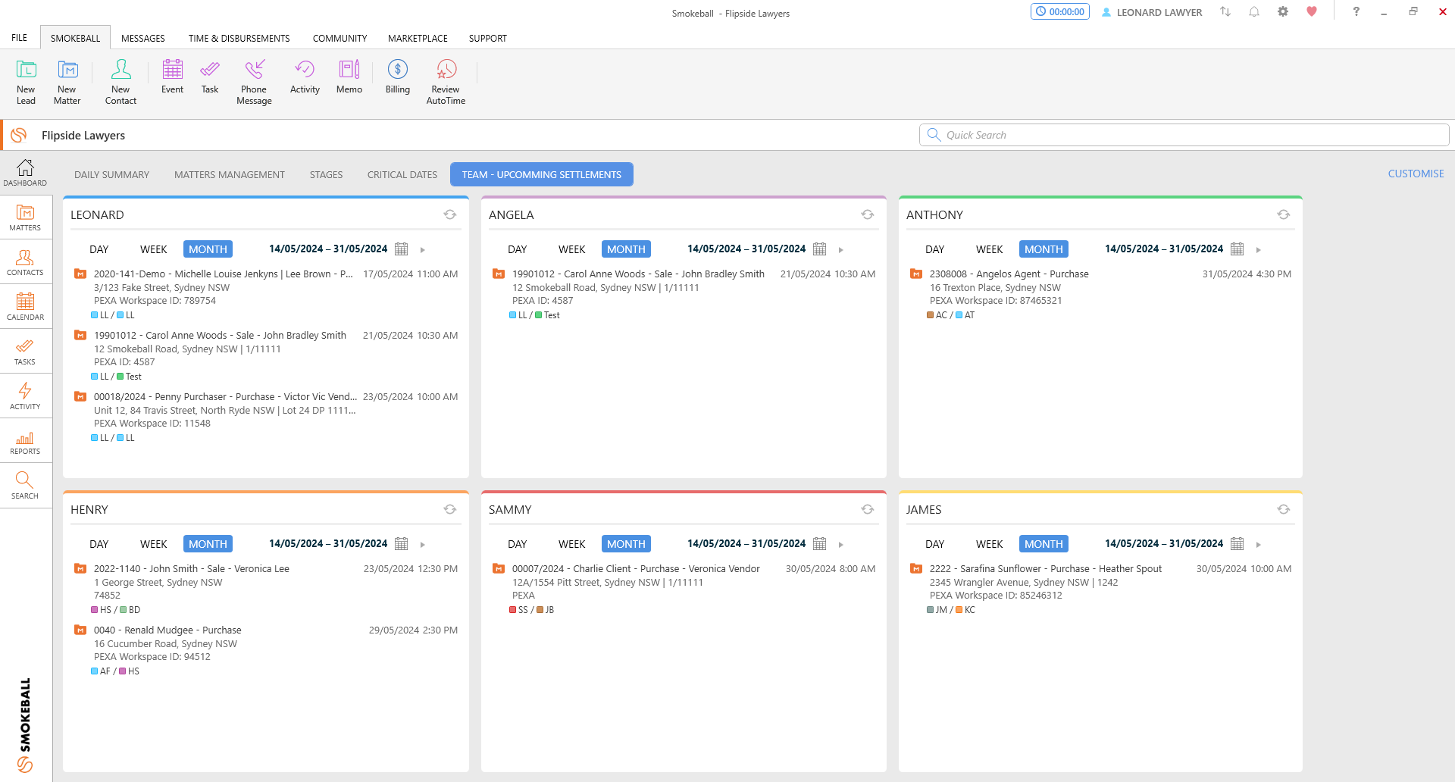The width and height of the screenshot is (1455, 782).
Task: Click the sync arrows icon
Action: [x=1225, y=12]
